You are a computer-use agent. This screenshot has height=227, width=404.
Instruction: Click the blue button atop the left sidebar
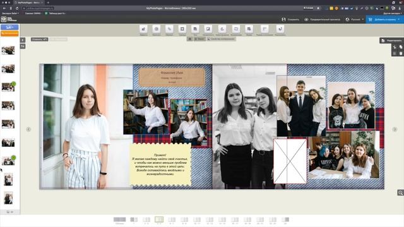pos(9,27)
